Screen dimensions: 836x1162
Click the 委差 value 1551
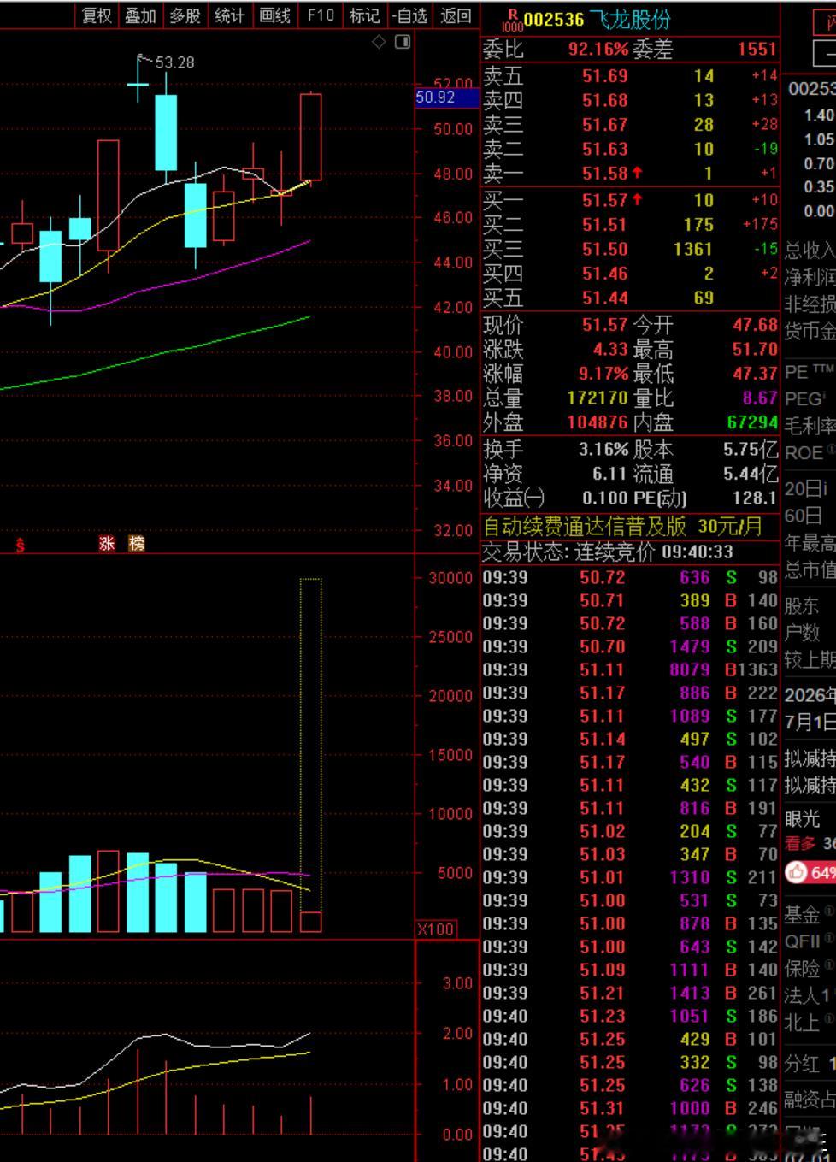757,50
